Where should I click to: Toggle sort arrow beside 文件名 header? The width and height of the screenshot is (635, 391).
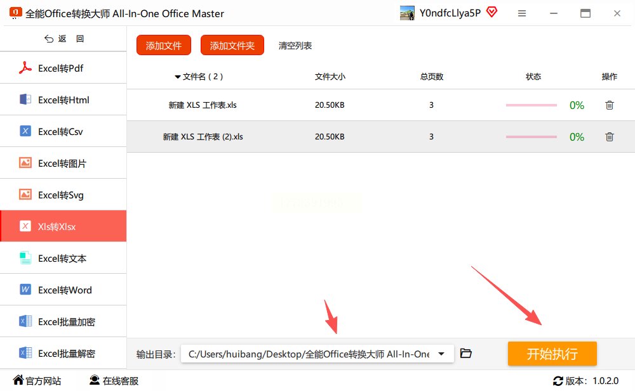(x=177, y=77)
